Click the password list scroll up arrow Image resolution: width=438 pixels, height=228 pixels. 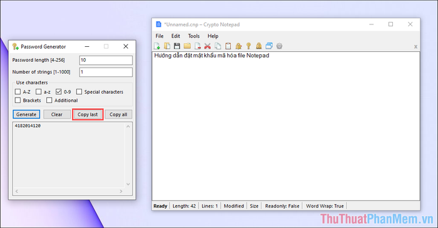pos(128,127)
